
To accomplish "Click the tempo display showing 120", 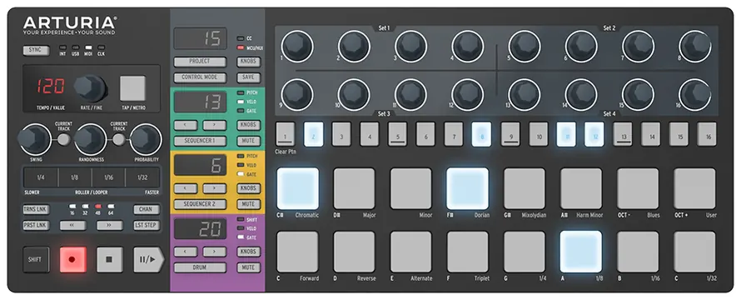I will [x=51, y=87].
